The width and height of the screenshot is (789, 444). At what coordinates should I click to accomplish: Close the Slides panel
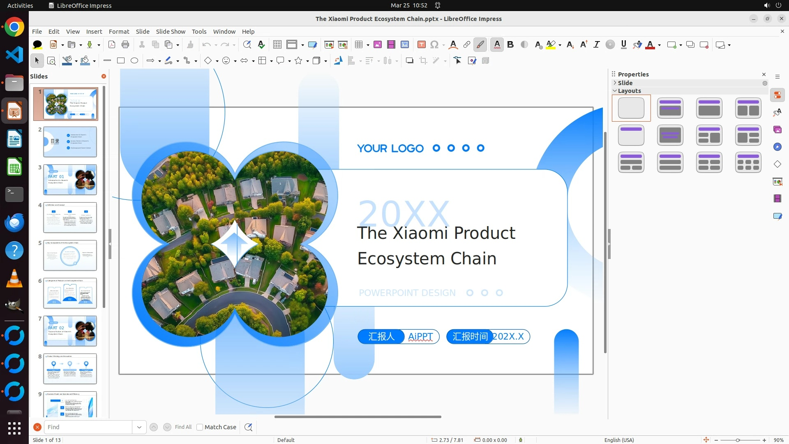pyautogui.click(x=104, y=76)
